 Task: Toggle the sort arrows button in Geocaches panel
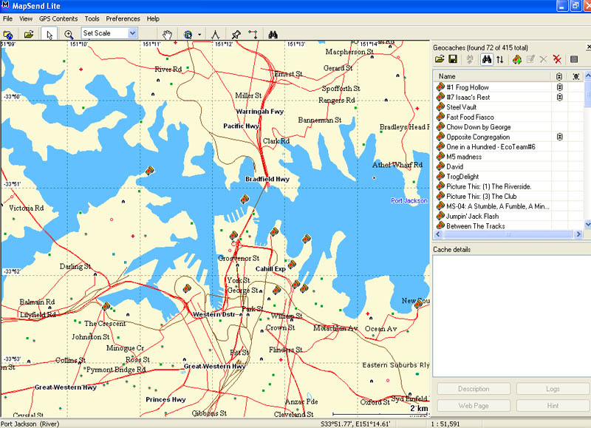tap(500, 59)
